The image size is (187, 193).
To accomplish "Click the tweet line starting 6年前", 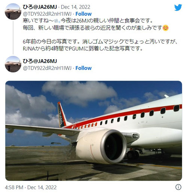I will pyautogui.click(x=100, y=42).
